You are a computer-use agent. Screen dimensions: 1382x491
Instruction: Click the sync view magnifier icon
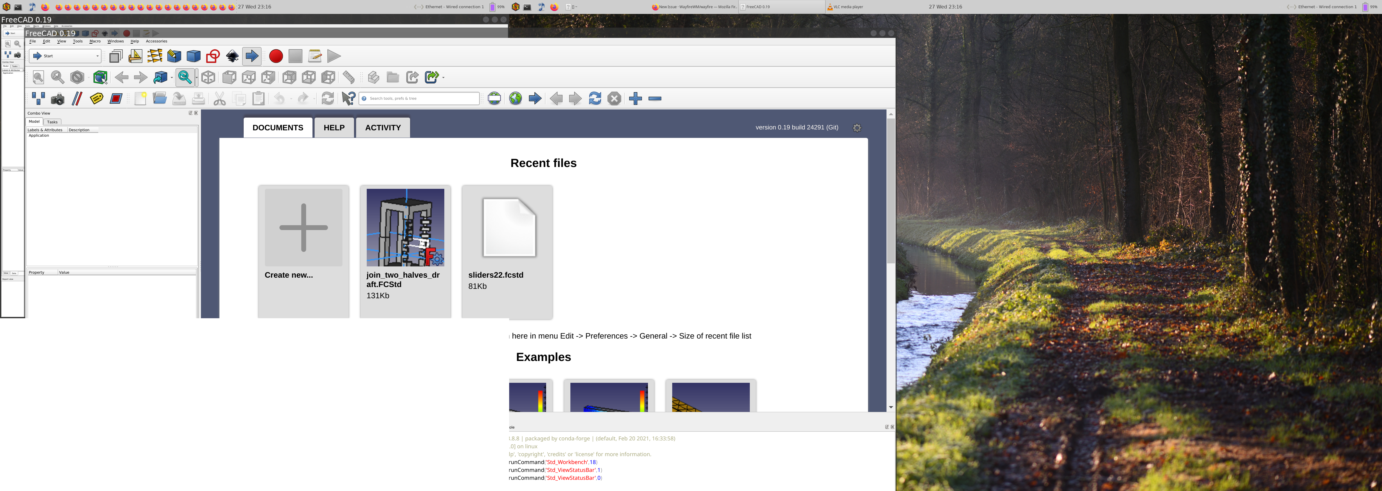coord(185,77)
